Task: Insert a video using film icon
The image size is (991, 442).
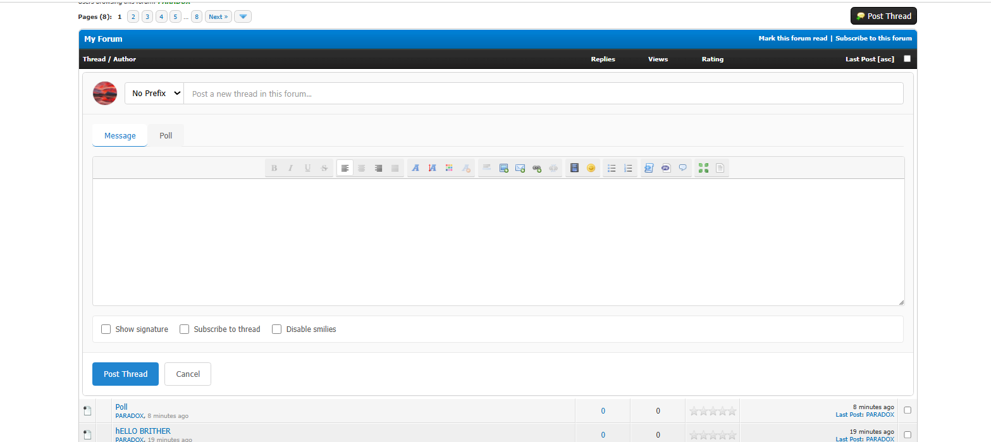Action: 574,168
